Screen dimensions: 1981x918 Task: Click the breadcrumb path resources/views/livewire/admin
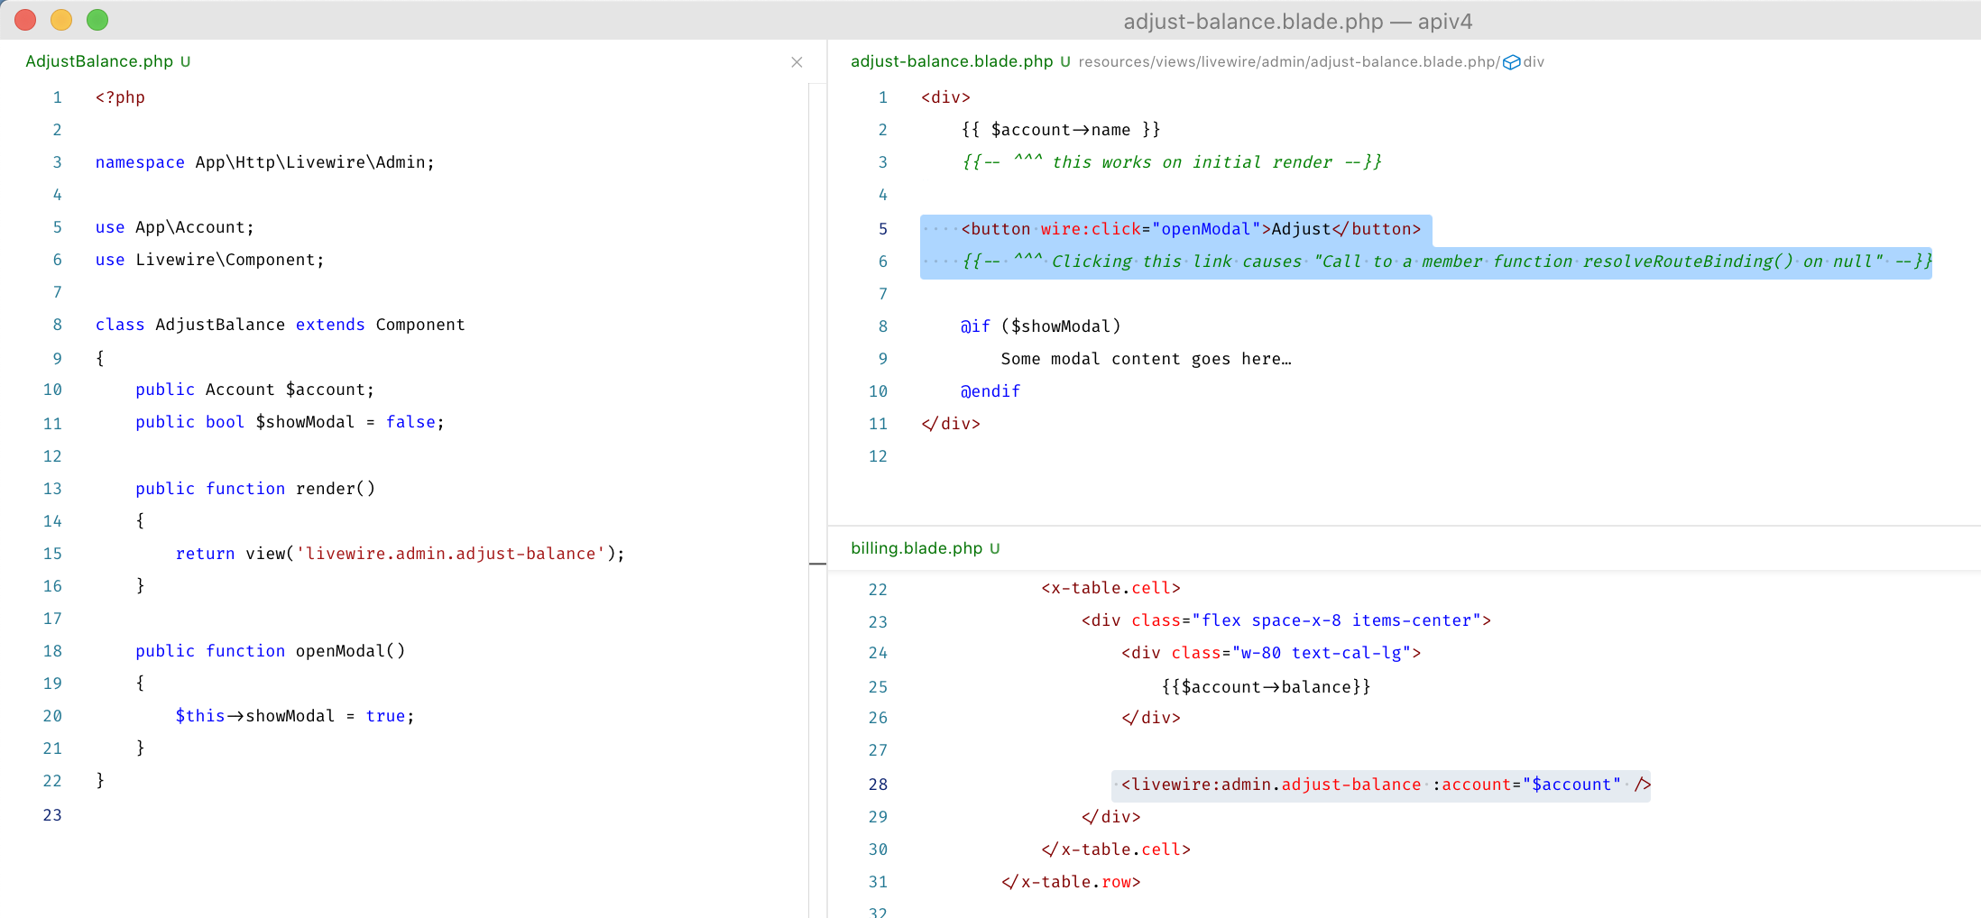[1191, 62]
